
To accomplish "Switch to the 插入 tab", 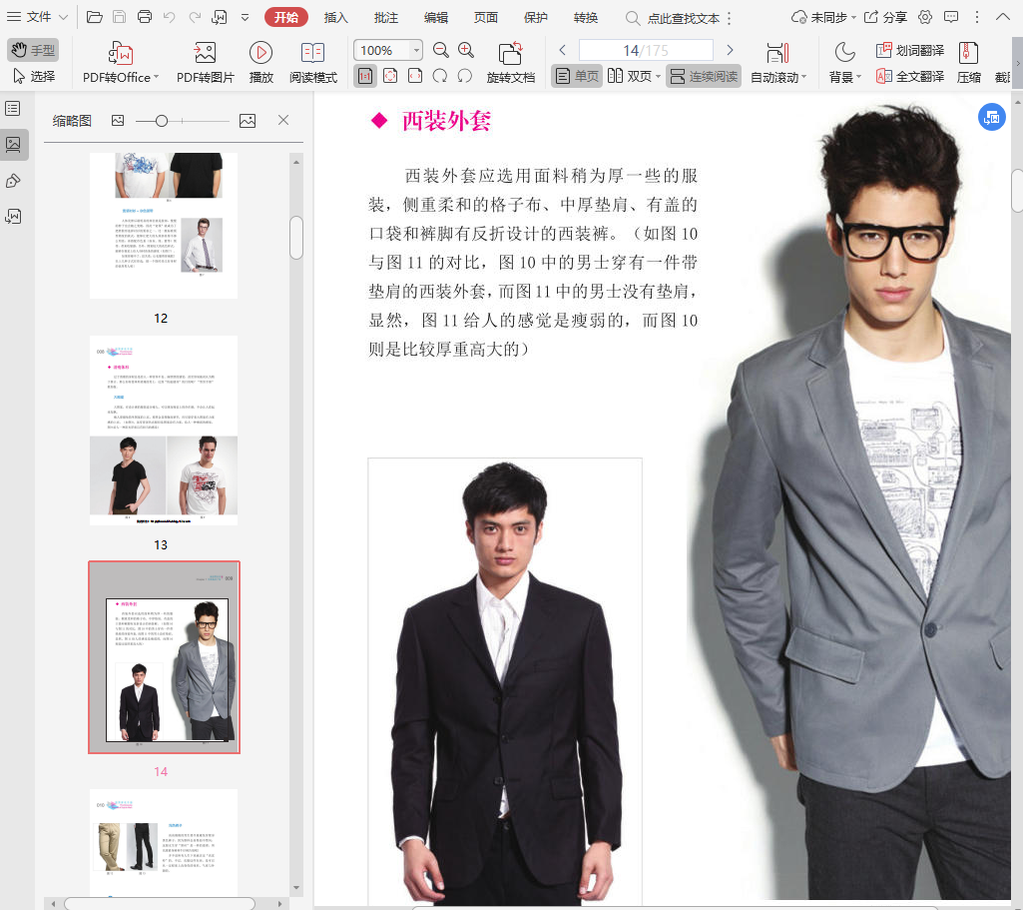I will (336, 18).
